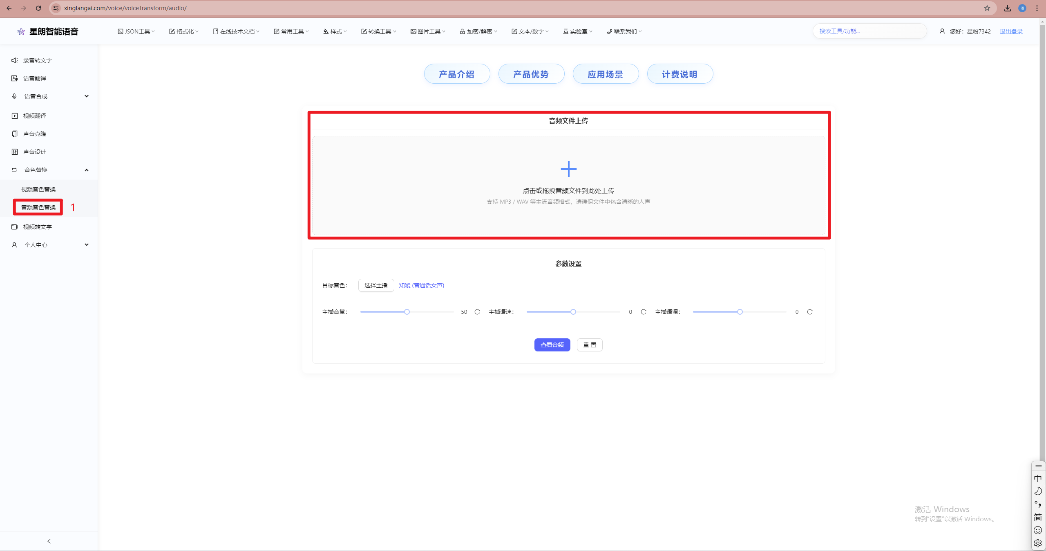The image size is (1046, 551).
Task: Click the 退出登录 link
Action: [1011, 31]
